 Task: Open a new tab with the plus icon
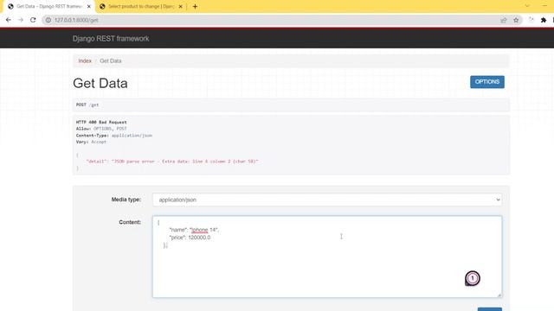[195, 6]
